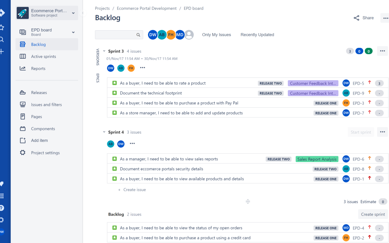389x243 pixels.
Task: Expand the EPD board dropdown
Action: pyautogui.click(x=73, y=32)
